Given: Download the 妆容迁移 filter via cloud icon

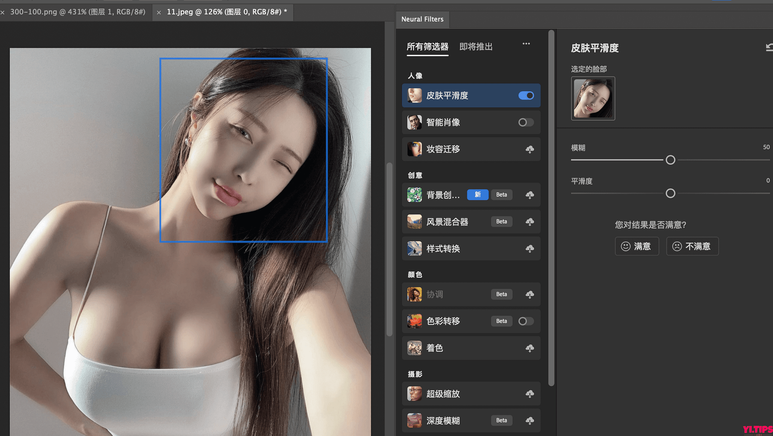Looking at the screenshot, I should [x=529, y=149].
